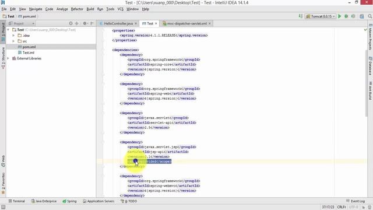Open the Run menu
The image size is (373, 210).
pyautogui.click(x=100, y=9)
